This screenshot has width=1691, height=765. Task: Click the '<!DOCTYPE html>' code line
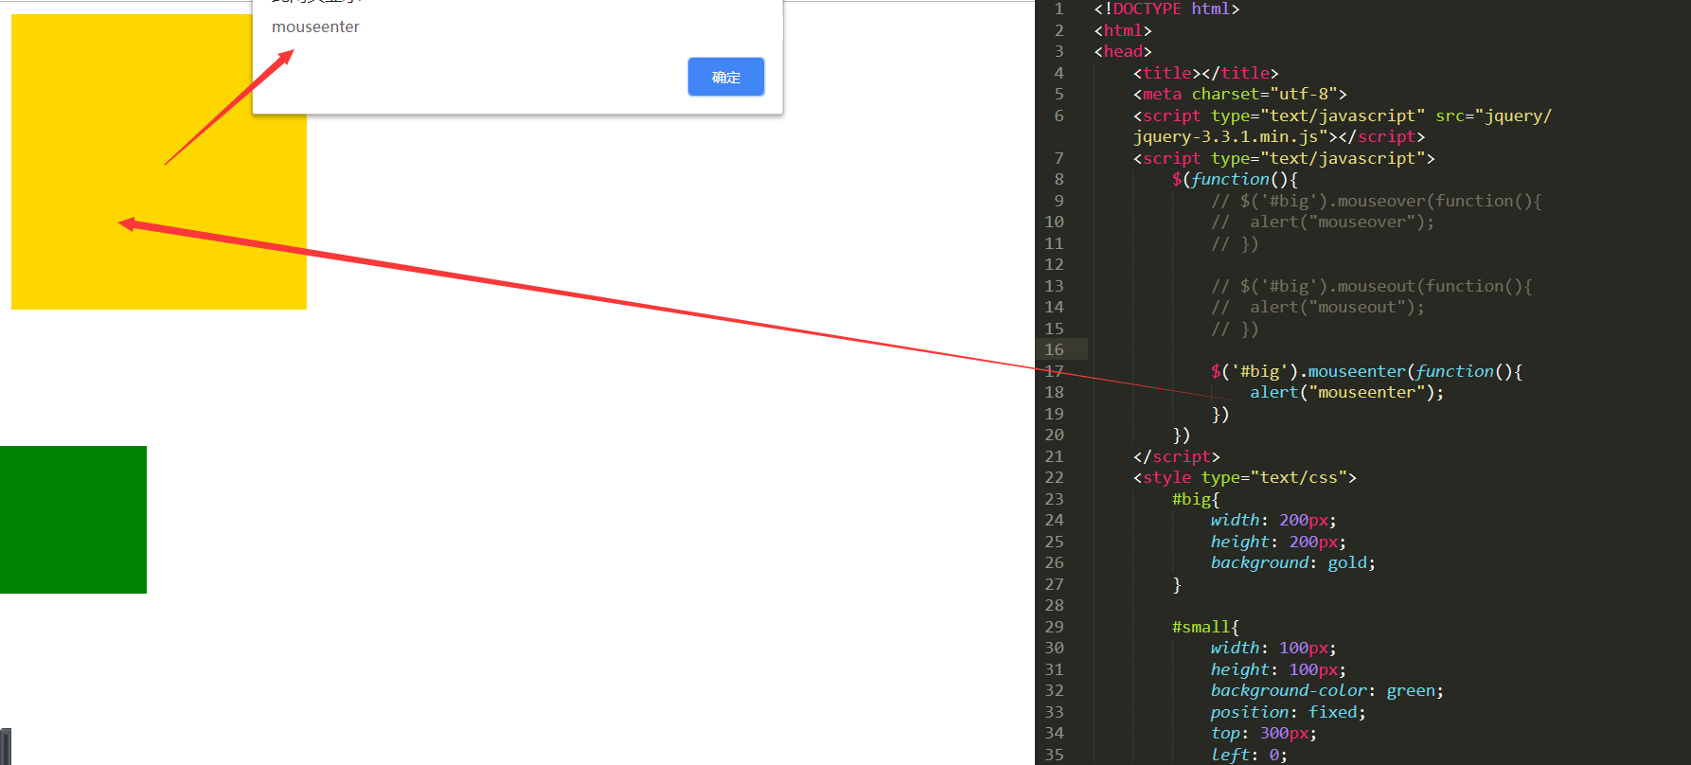point(1166,9)
